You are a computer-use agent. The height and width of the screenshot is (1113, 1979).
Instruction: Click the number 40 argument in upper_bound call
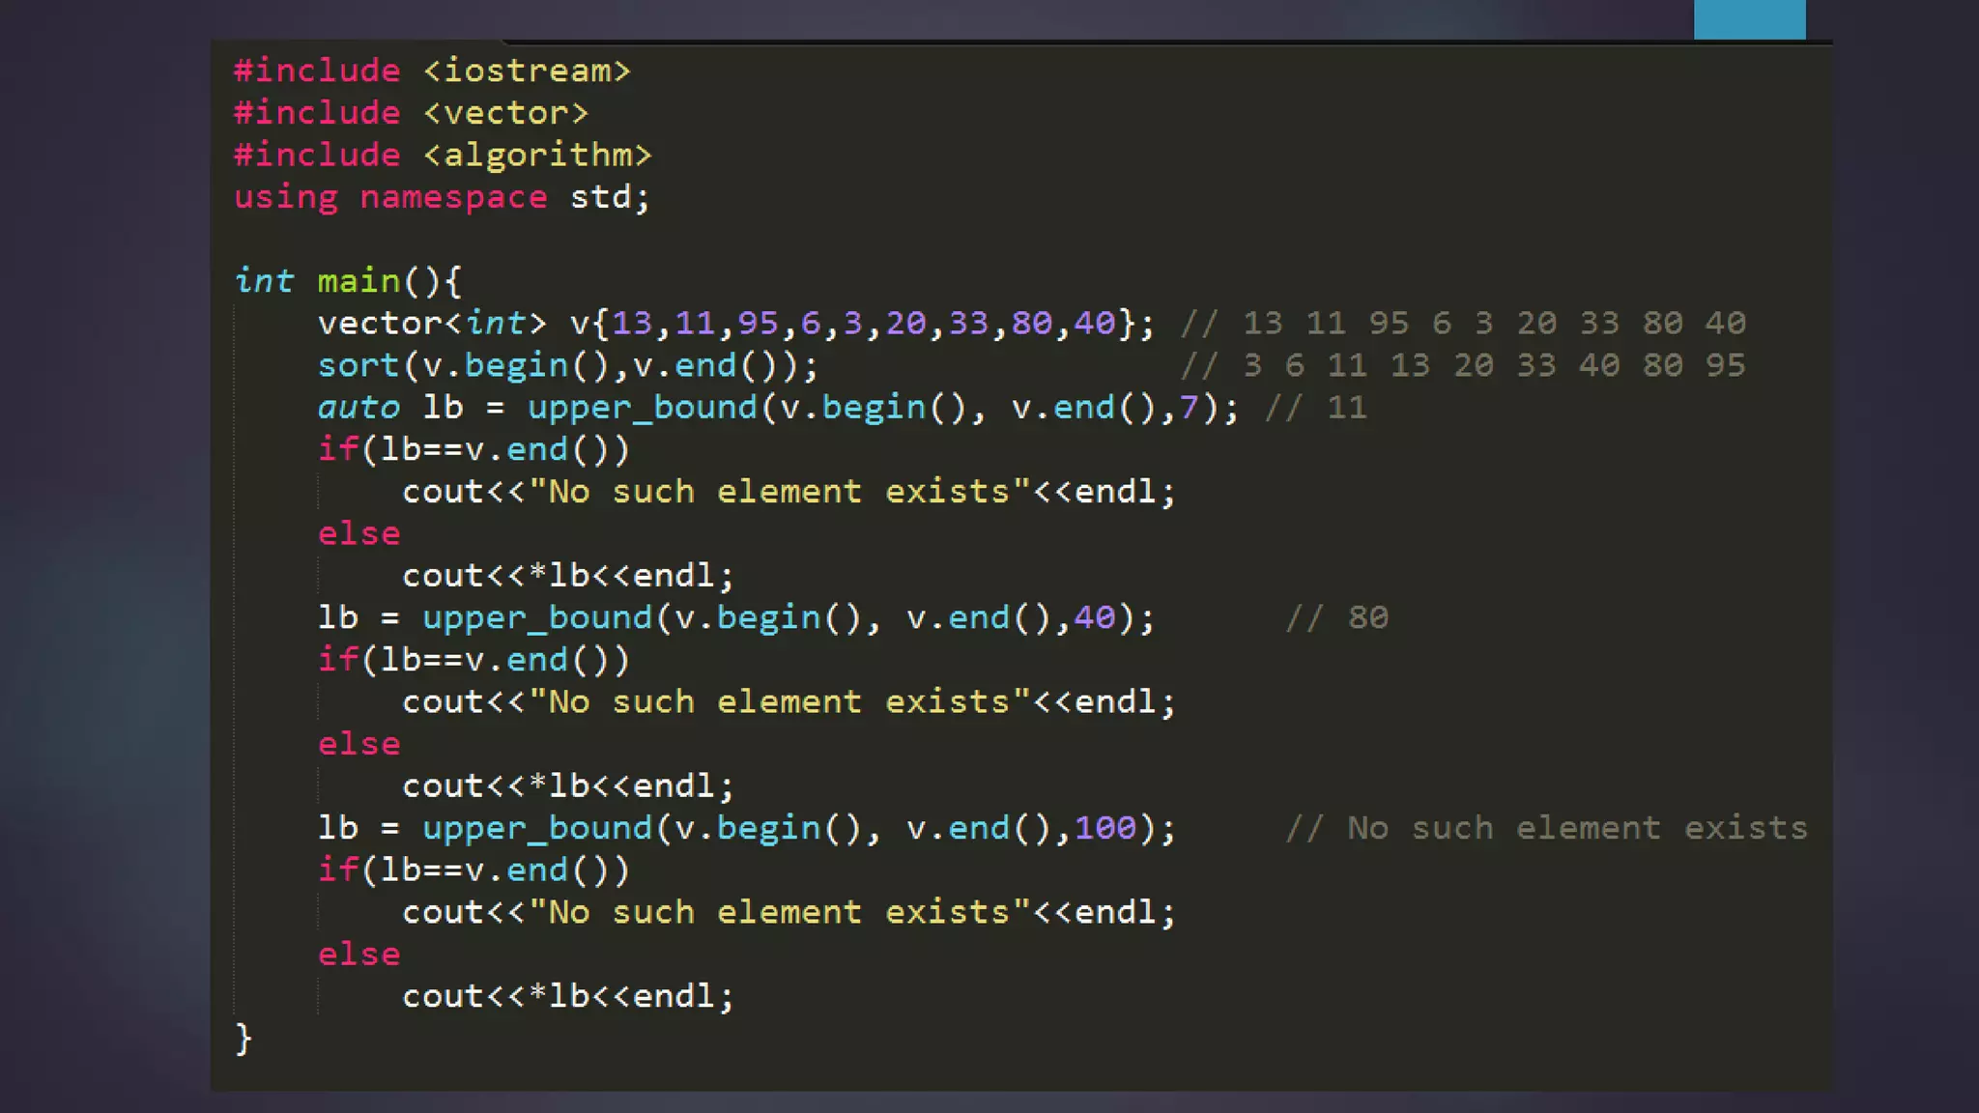[x=1094, y=617]
